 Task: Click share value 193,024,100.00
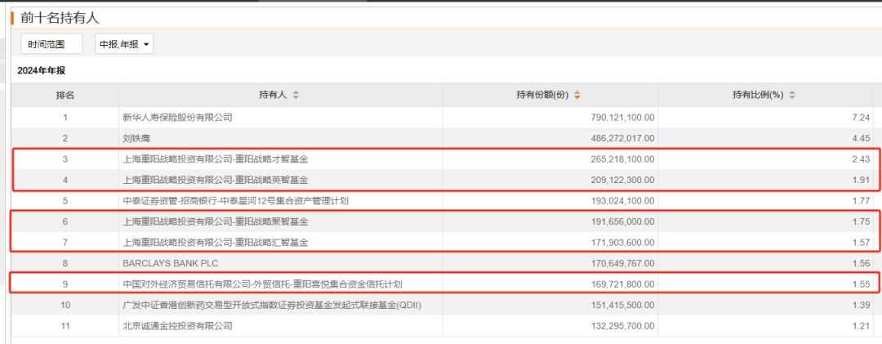[x=621, y=201]
